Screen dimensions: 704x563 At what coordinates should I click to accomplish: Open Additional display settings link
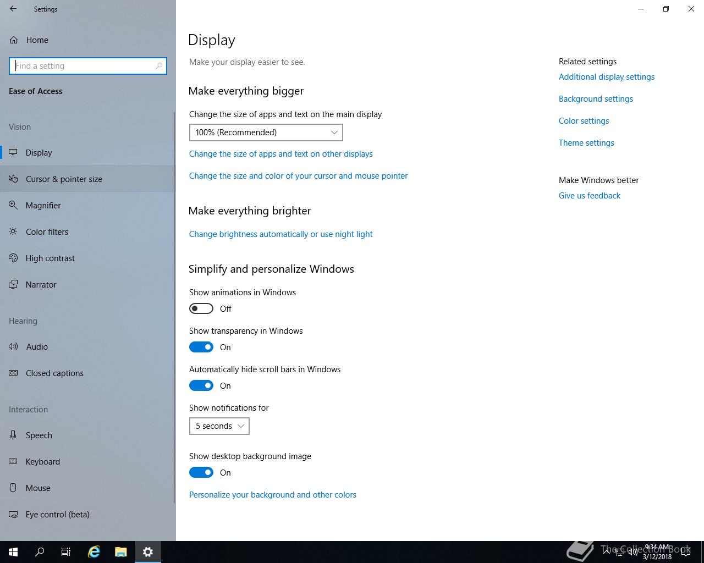(607, 77)
